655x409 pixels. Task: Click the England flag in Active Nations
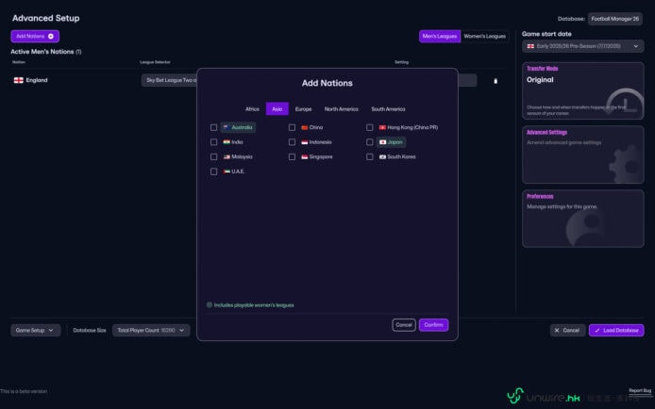(18, 80)
